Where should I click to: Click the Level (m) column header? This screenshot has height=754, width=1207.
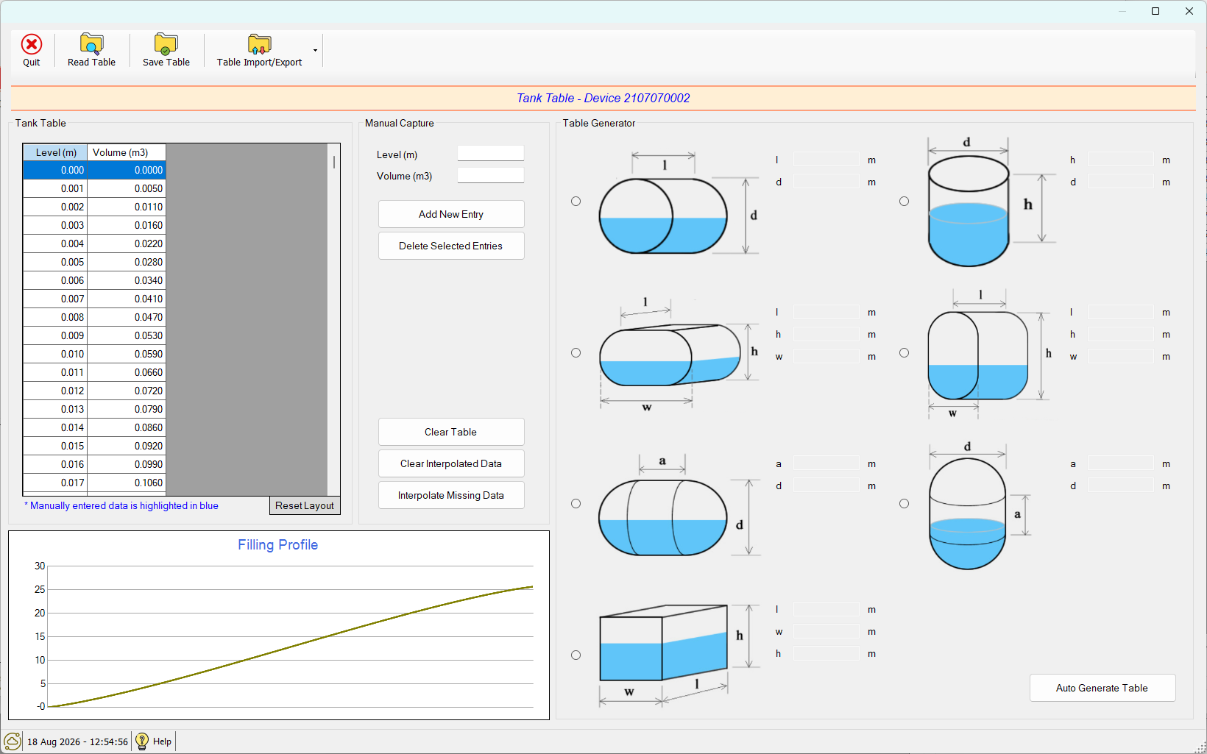[x=55, y=152]
